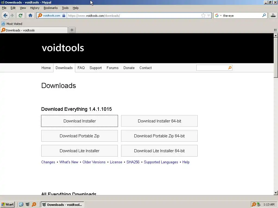Click the orange site search magnifier icon
The height and width of the screenshot is (208, 278).
click(230, 68)
